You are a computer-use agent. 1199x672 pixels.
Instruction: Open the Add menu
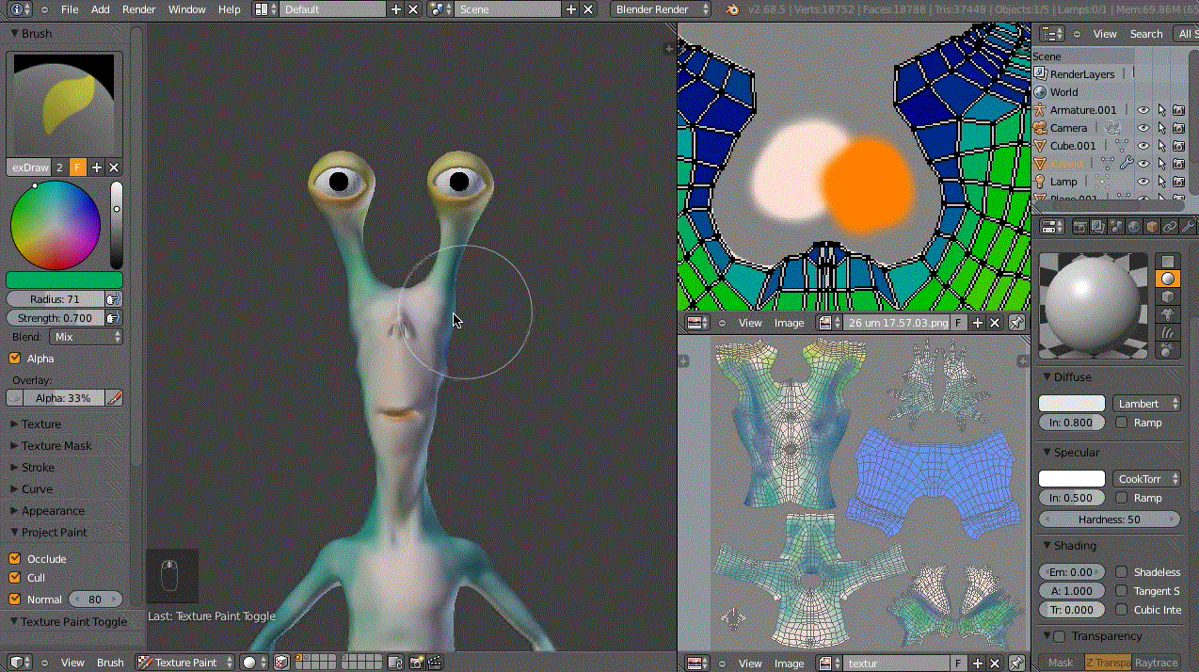pos(101,9)
